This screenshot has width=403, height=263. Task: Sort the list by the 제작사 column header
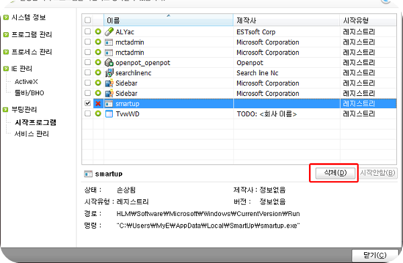[287, 20]
